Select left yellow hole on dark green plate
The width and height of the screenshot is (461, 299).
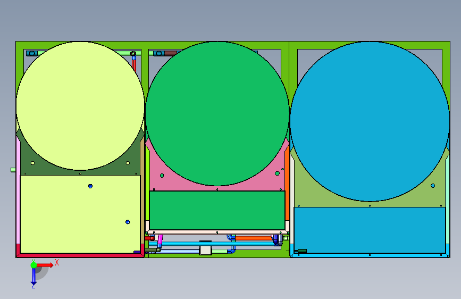coord(32,163)
